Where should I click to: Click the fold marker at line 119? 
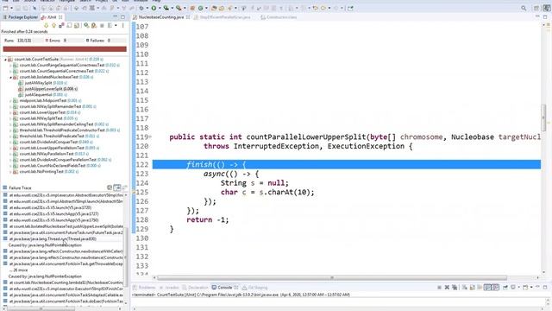(x=151, y=136)
